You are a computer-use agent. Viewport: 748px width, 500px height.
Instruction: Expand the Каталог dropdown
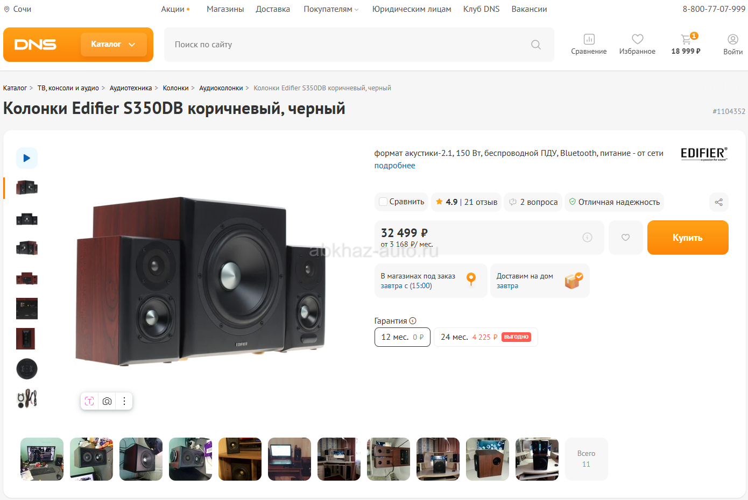[x=114, y=45]
